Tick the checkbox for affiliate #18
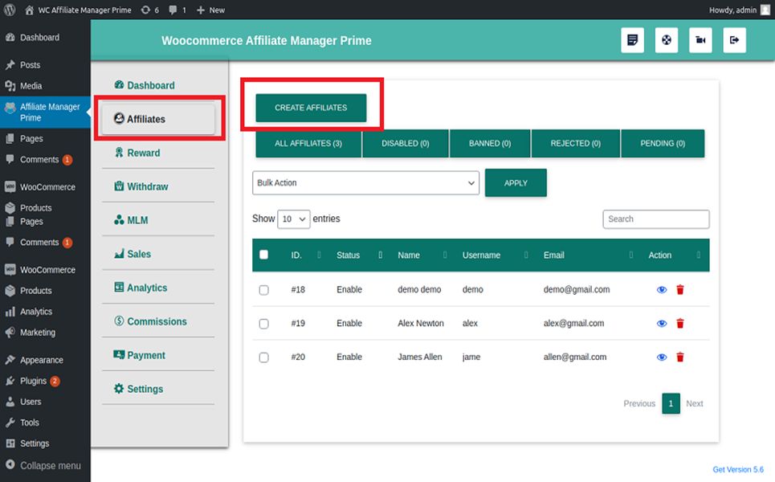Image resolution: width=775 pixels, height=482 pixels. tap(264, 290)
